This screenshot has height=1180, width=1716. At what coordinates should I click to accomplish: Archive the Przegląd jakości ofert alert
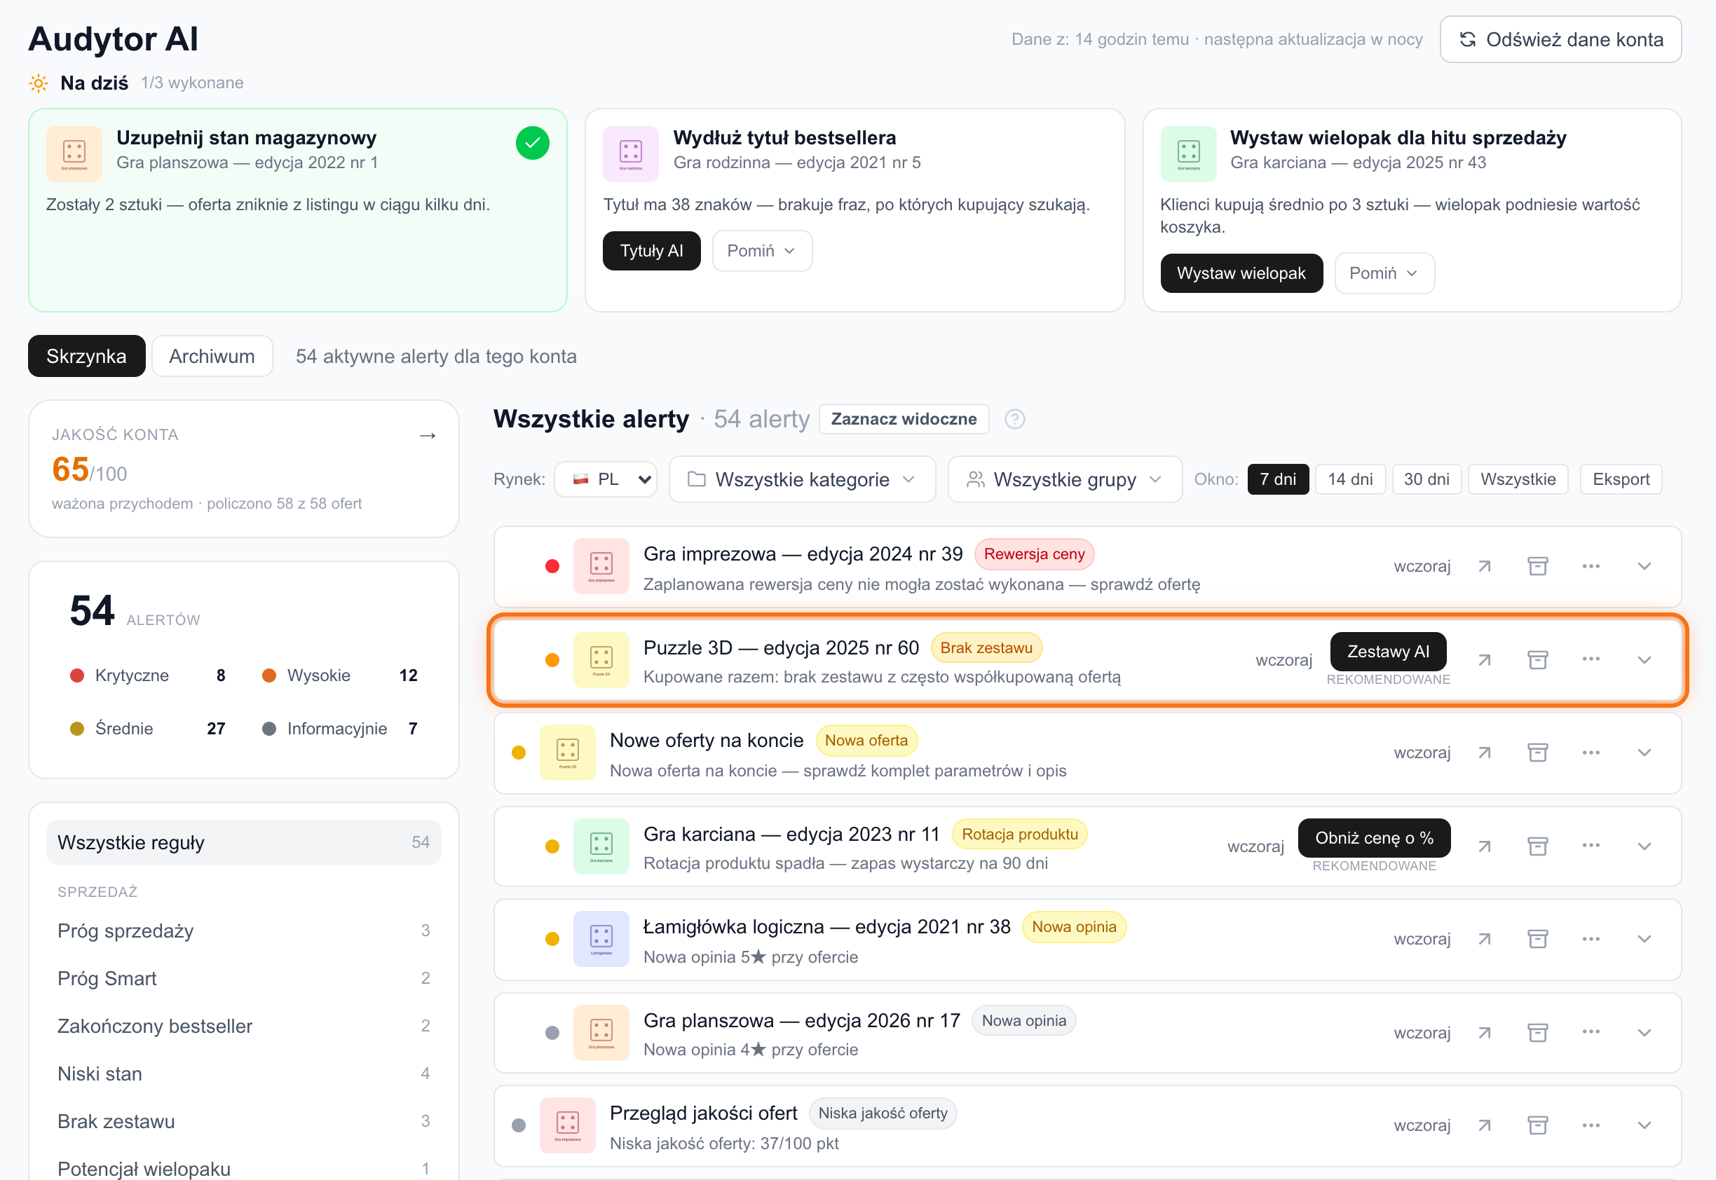click(1538, 1125)
